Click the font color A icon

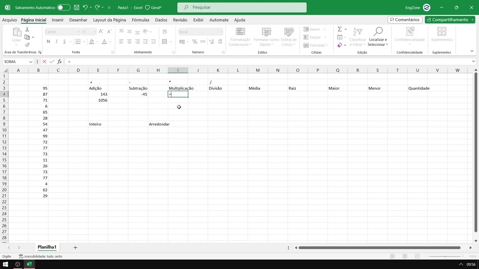point(104,41)
